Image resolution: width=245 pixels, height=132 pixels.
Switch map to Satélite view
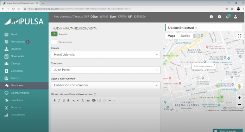point(185,36)
